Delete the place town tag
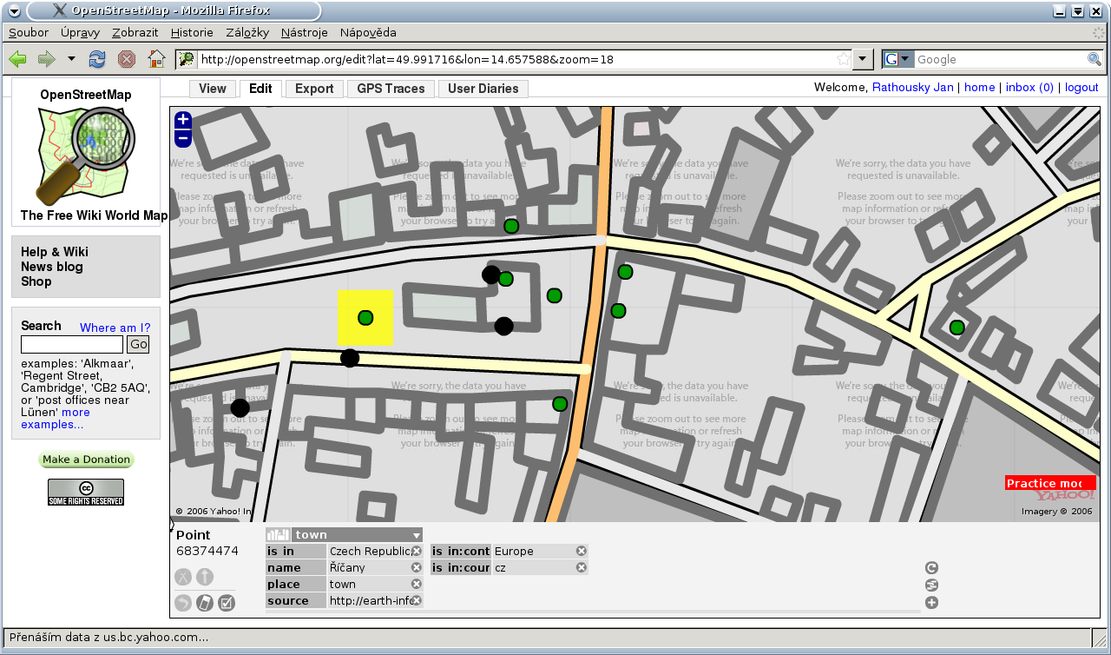Viewport: 1111px width, 655px height. tap(417, 584)
